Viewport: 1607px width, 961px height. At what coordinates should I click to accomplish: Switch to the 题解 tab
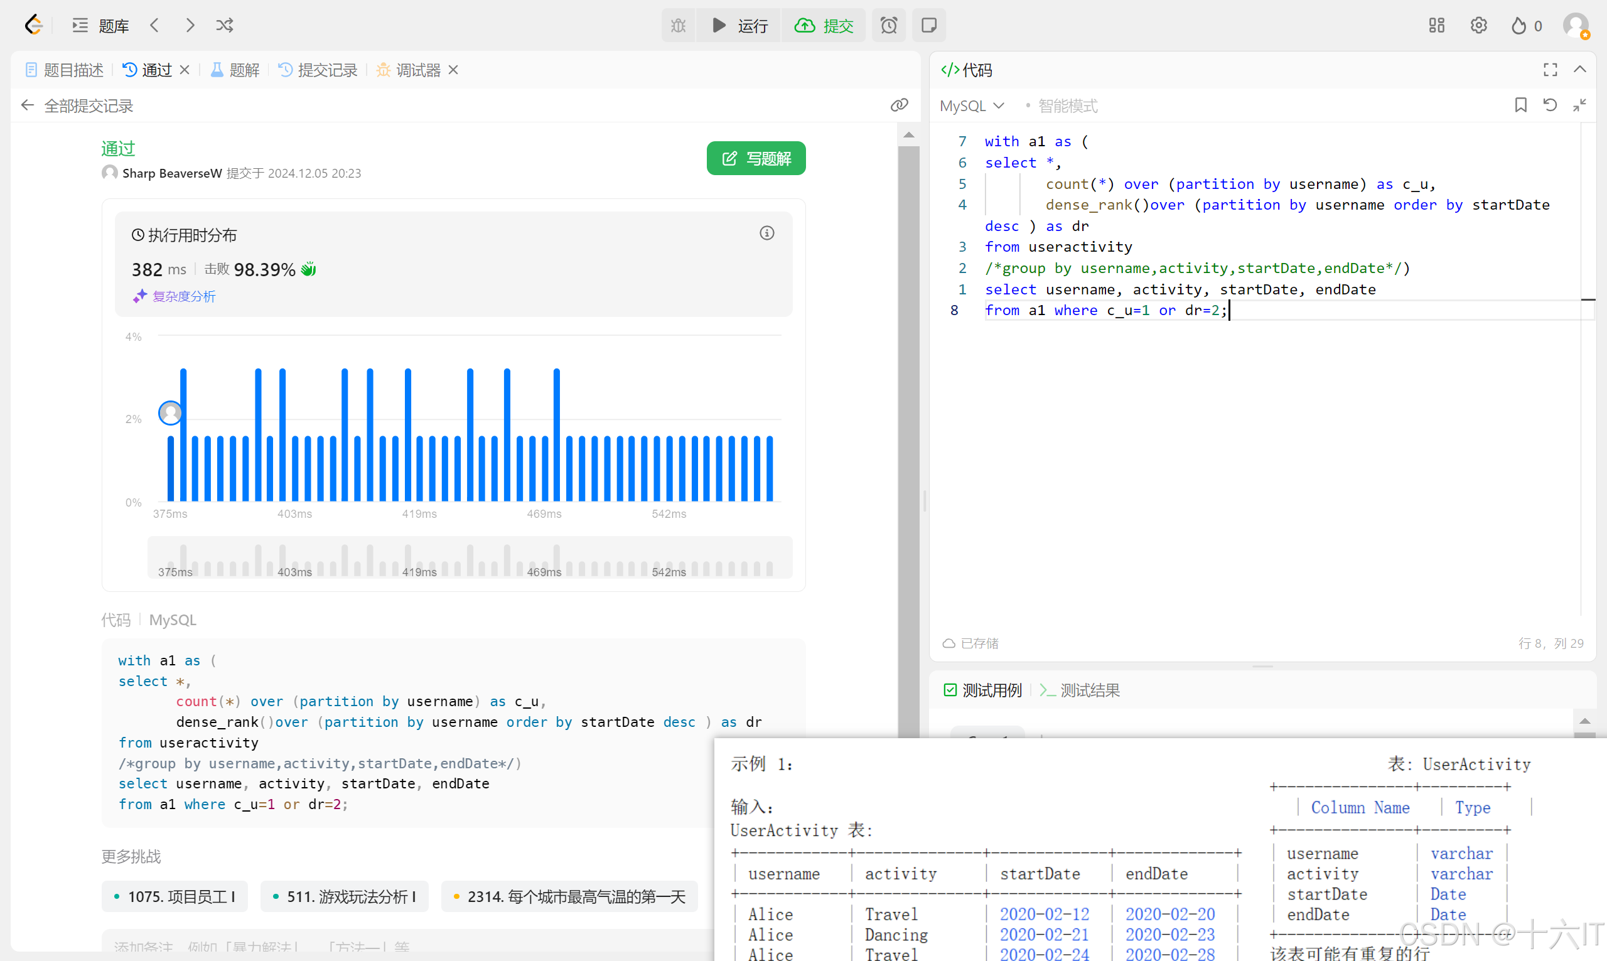(x=235, y=70)
